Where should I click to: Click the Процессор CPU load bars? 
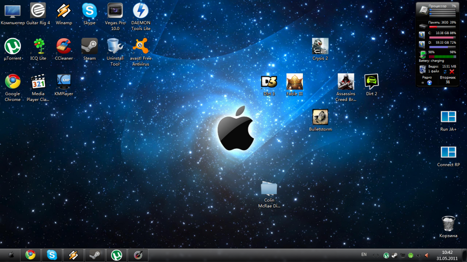coord(442,12)
